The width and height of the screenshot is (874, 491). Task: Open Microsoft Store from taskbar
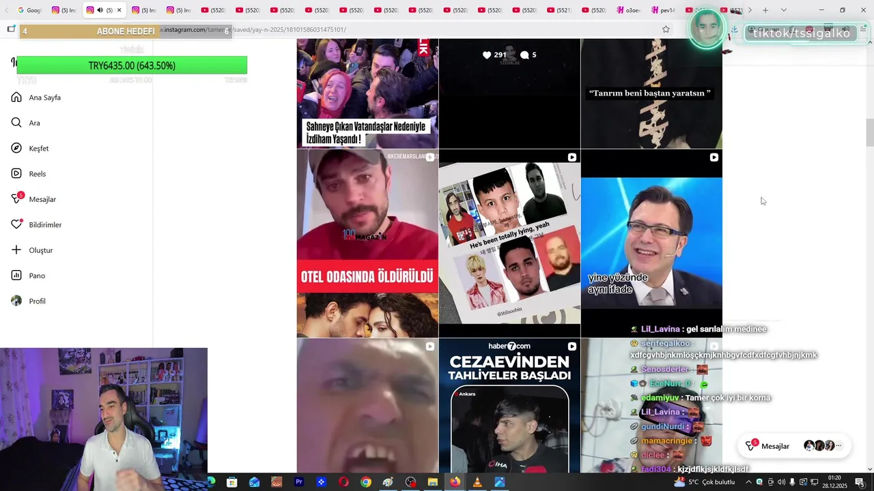coord(231,482)
